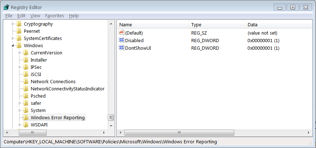
Task: Expand the IPSec key
Action: tap(20, 67)
